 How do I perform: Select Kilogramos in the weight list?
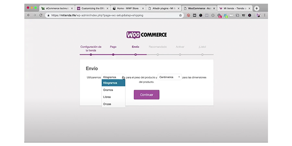coord(114,83)
